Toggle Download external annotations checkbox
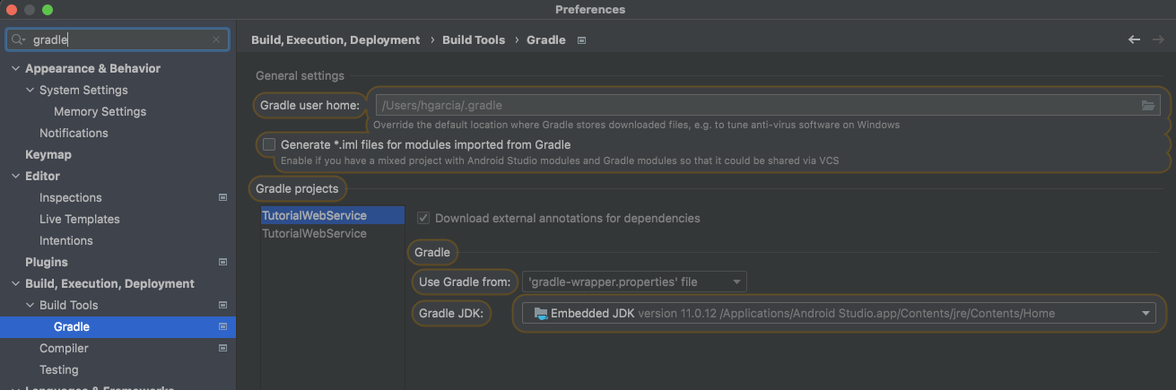Screen dimensions: 1176x390 (423, 218)
